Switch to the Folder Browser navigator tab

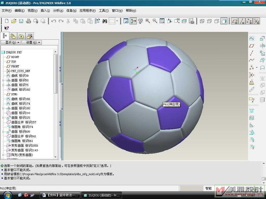[x=13, y=36]
